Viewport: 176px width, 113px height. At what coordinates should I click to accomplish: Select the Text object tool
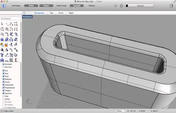(2, 55)
